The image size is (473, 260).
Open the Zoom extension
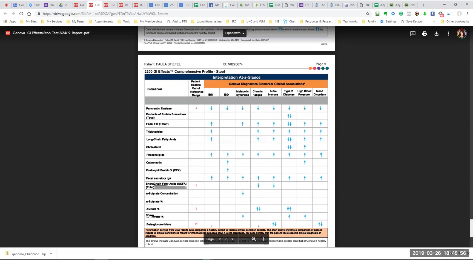[393, 13]
